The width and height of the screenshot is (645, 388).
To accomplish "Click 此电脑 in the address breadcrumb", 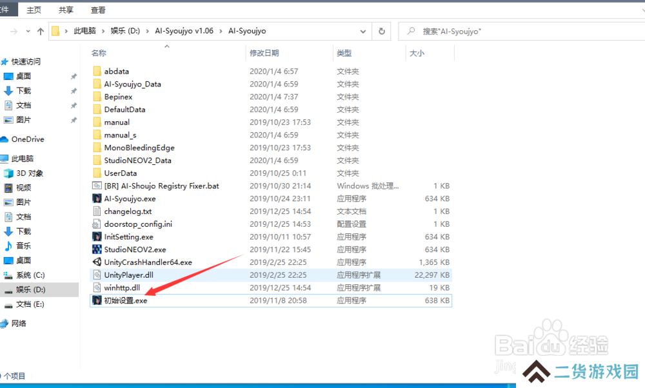I will click(84, 31).
